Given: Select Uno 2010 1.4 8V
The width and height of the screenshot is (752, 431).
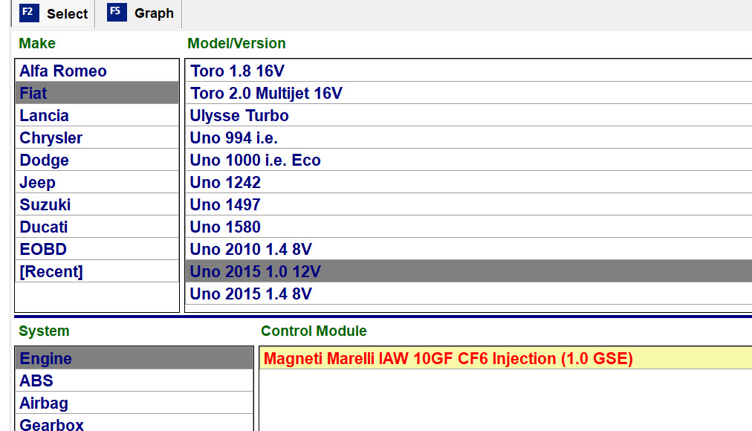Looking at the screenshot, I should [469, 249].
